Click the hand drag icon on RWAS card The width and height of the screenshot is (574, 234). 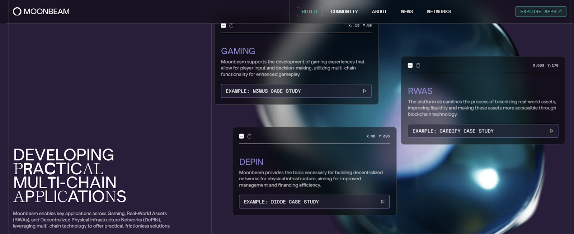pyautogui.click(x=418, y=65)
